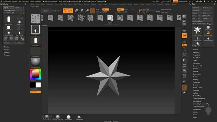The width and height of the screenshot is (217, 122).
Task: Open the Texture Off selector
Action: [x=35, y=52]
